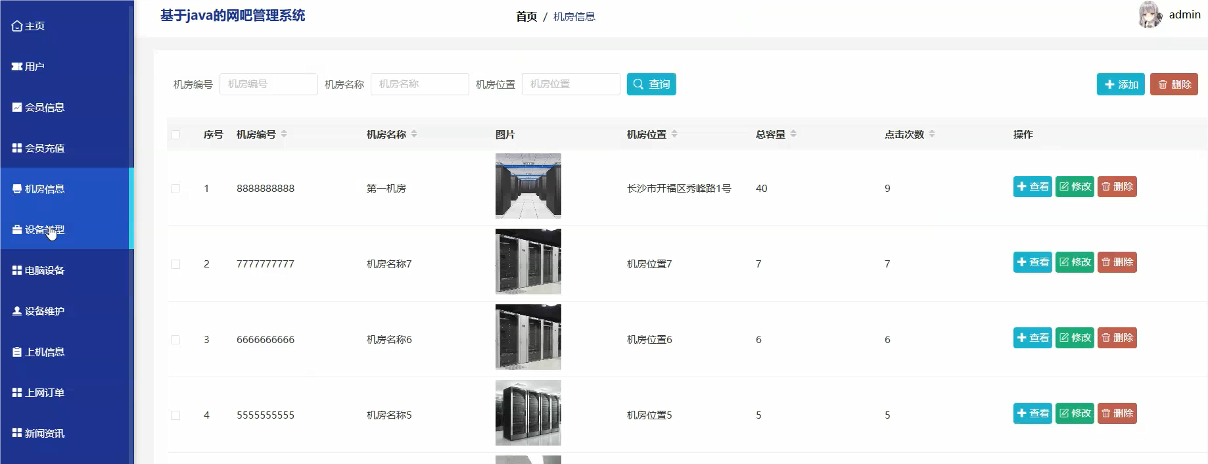This screenshot has width=1208, height=464.
Task: Check the row checkbox for 机房名称6
Action: click(175, 340)
